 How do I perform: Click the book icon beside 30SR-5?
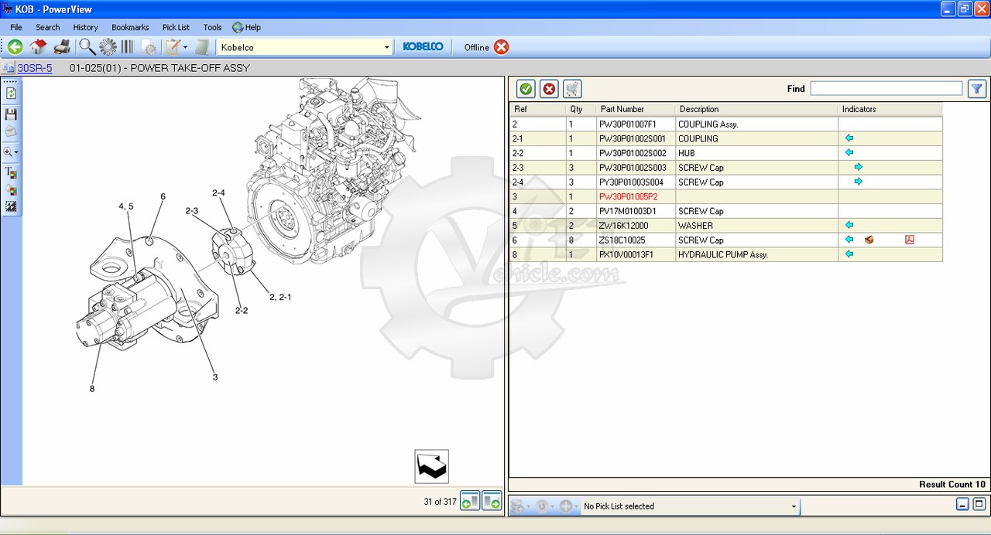[x=9, y=68]
